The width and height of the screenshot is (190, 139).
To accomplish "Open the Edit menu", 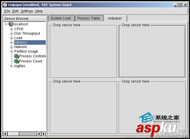I will click(x=15, y=11).
